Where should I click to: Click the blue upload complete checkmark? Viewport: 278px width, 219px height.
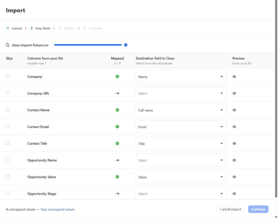click(126, 45)
